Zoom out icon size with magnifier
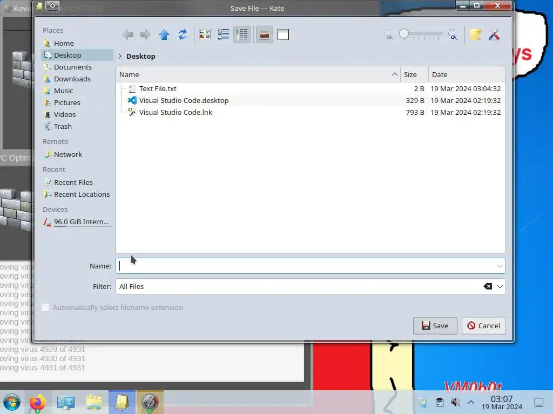Viewport: 553px width, 414px height. [x=389, y=34]
